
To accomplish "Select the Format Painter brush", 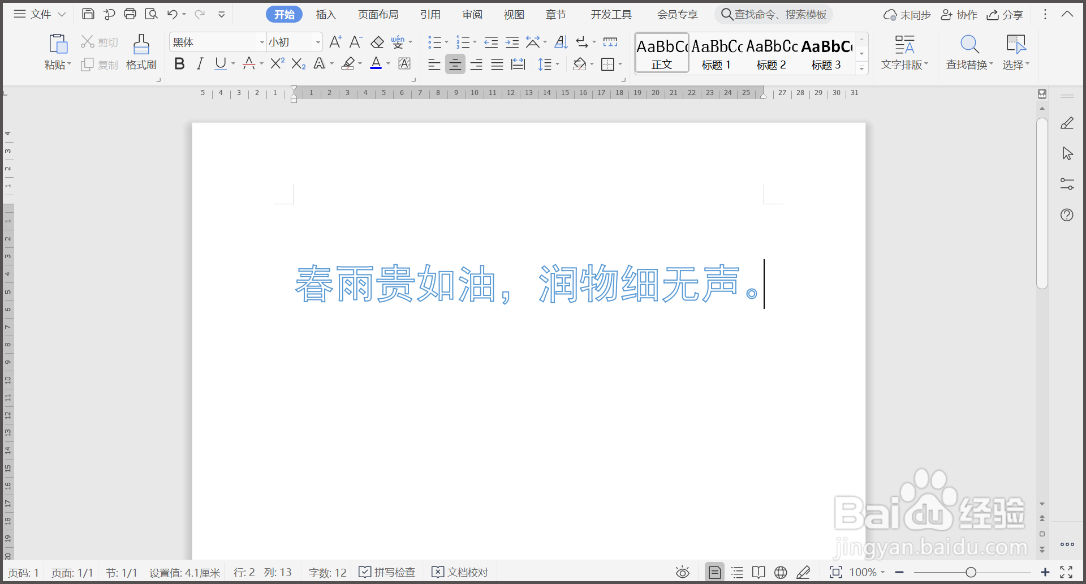I will pyautogui.click(x=141, y=44).
